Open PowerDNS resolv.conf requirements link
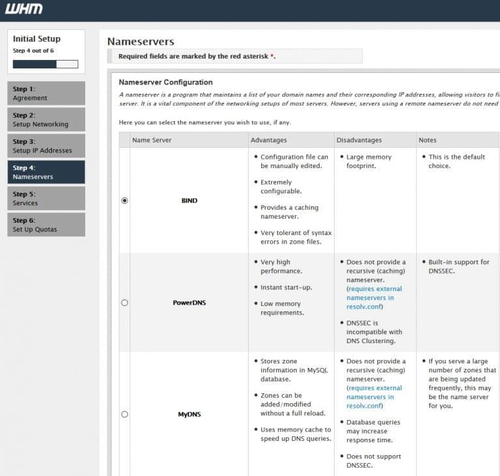The width and height of the screenshot is (500, 476). (x=374, y=298)
